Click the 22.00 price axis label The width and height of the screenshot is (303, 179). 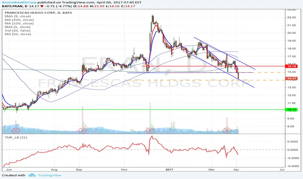click(x=292, y=18)
